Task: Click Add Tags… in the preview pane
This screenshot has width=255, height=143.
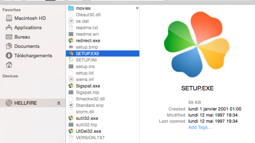Action: click(x=200, y=128)
